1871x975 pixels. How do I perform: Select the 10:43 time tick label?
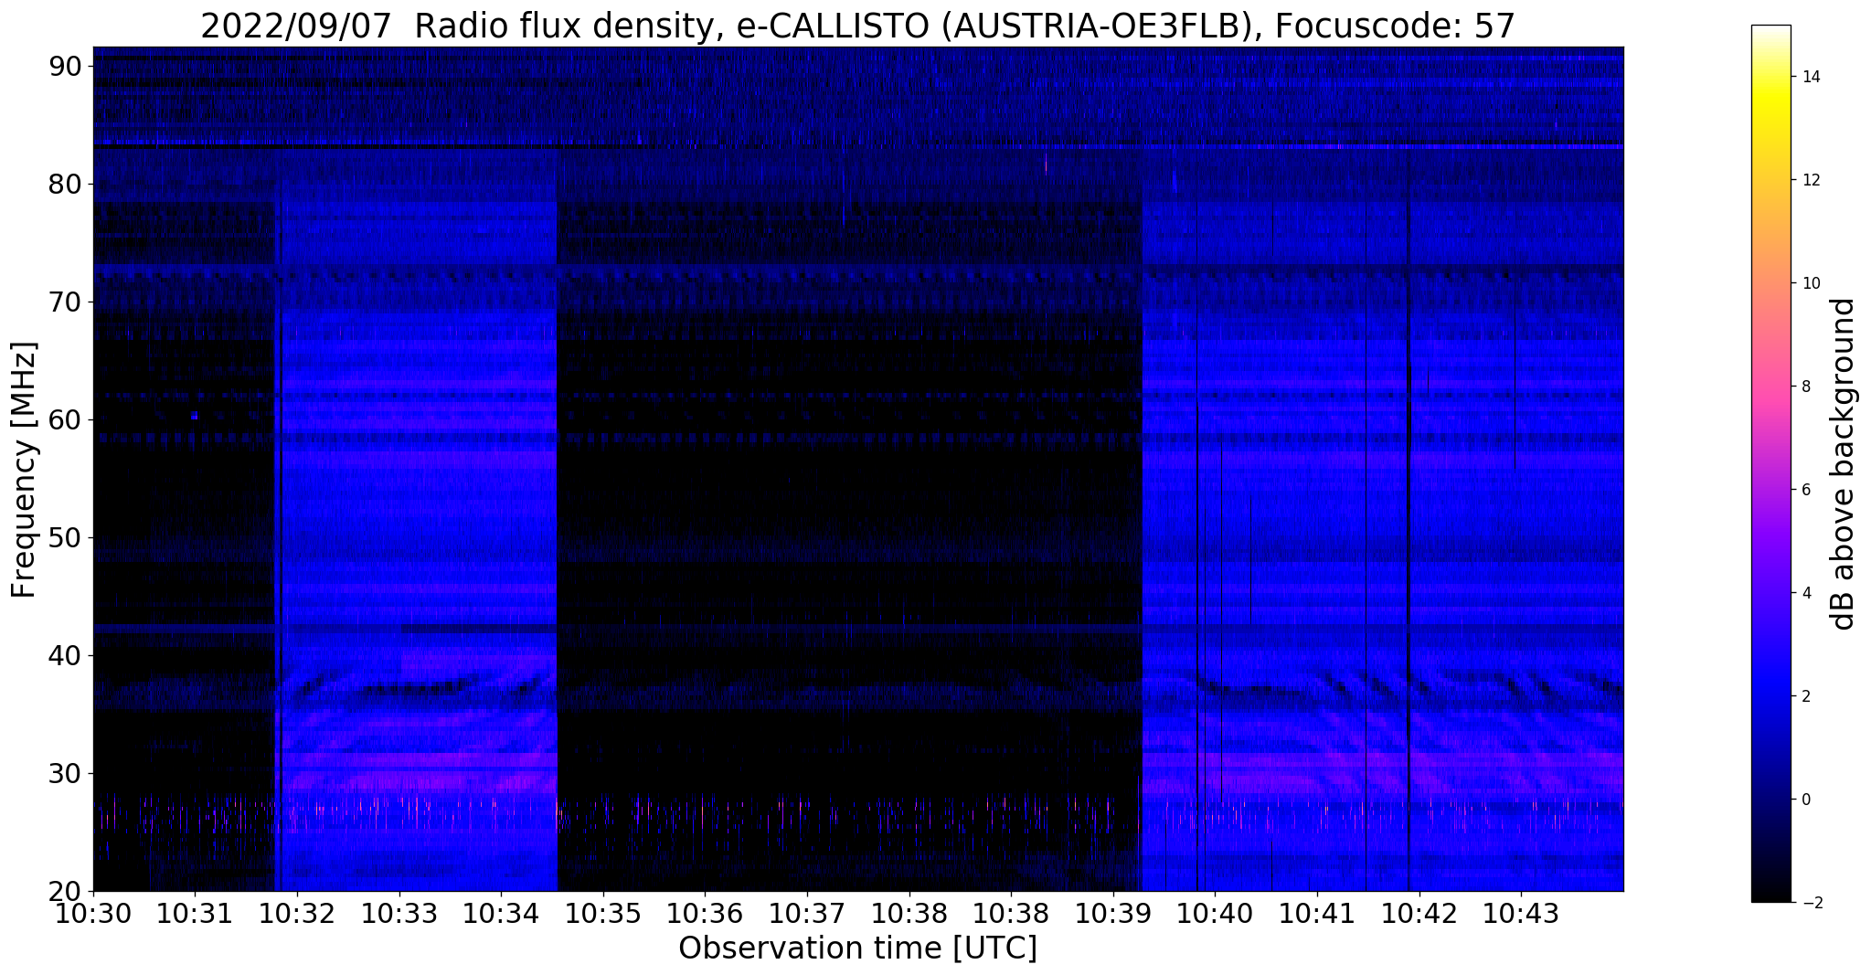pyautogui.click(x=1521, y=913)
